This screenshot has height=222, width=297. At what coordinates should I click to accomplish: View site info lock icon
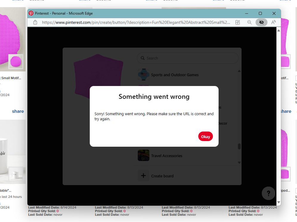pos(35,22)
